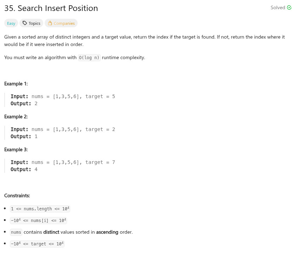
Task: Click the target range constraint code
Action: click(37, 244)
